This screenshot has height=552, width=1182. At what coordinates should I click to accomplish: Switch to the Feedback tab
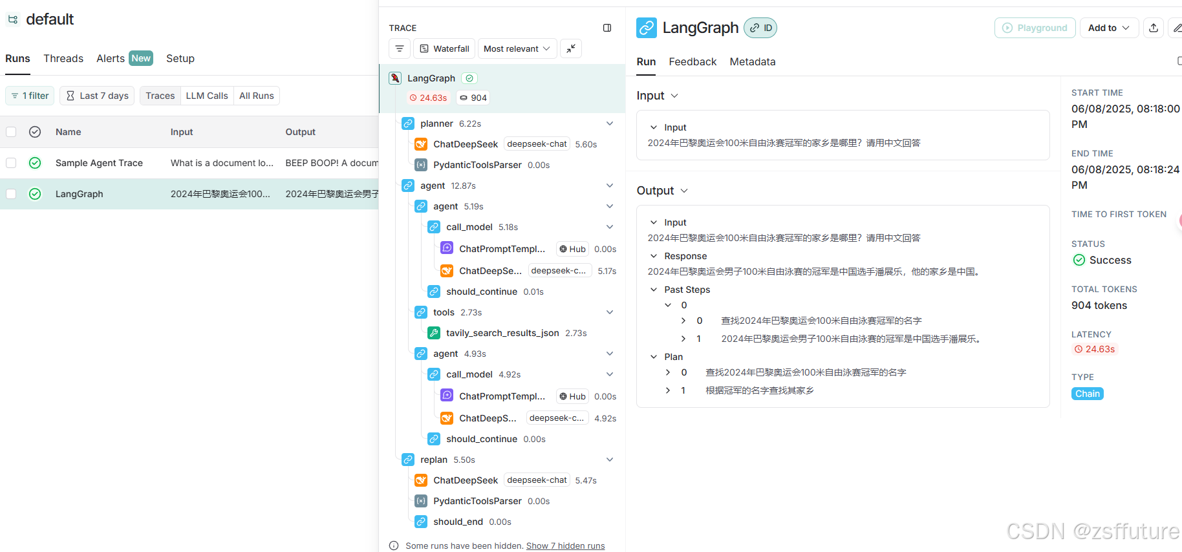pyautogui.click(x=693, y=62)
